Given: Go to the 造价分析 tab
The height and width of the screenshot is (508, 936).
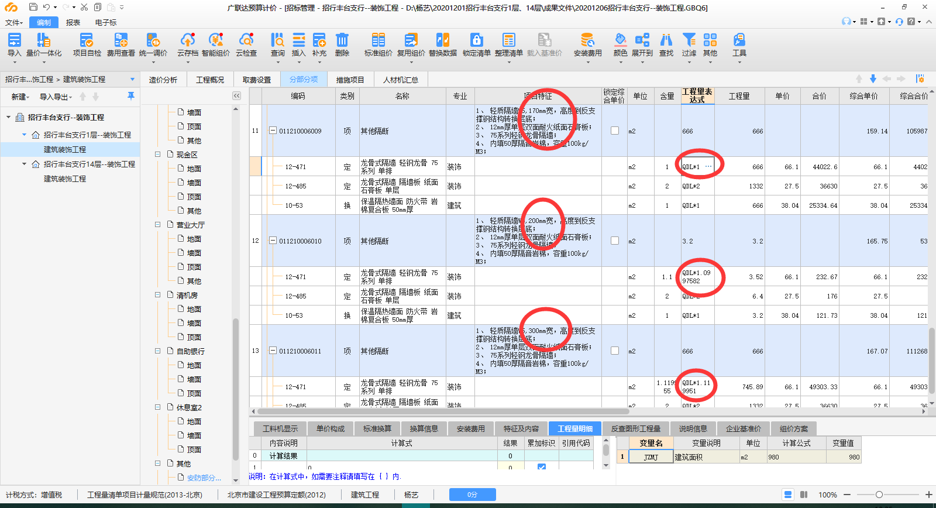Looking at the screenshot, I should click(163, 80).
